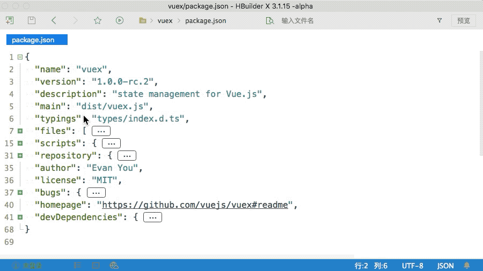This screenshot has width=483, height=271.
Task: Expand the "repository" object on line 31
Action: click(20, 155)
